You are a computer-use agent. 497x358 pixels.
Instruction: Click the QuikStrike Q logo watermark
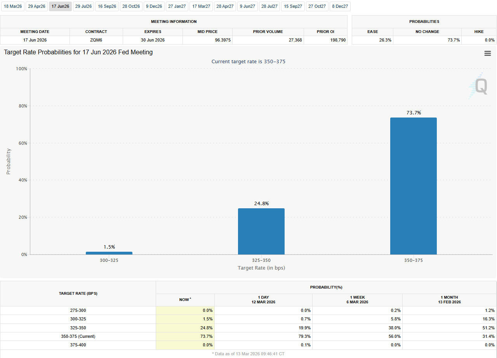(x=479, y=86)
